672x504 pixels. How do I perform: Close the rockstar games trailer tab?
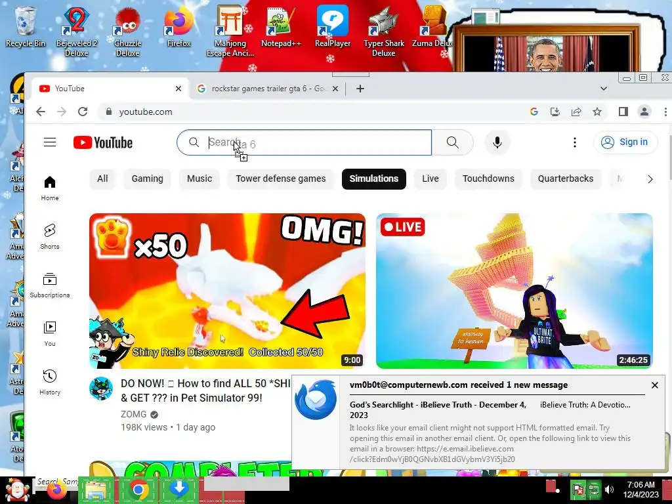(x=335, y=89)
